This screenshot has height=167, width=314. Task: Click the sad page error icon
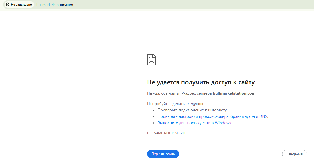tap(151, 60)
